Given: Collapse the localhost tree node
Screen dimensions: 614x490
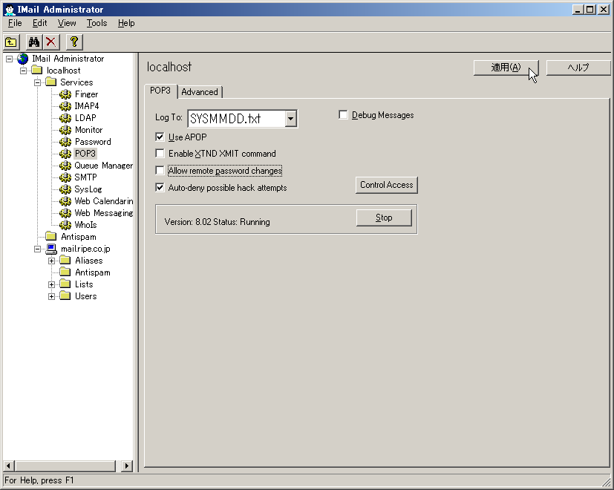Looking at the screenshot, I should tap(23, 71).
